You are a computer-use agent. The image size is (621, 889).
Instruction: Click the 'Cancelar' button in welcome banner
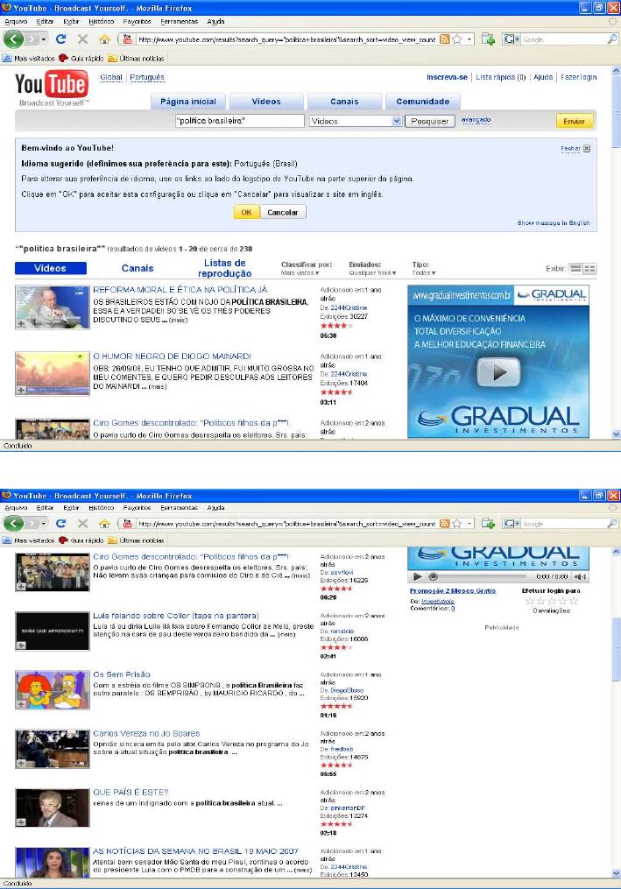click(282, 213)
